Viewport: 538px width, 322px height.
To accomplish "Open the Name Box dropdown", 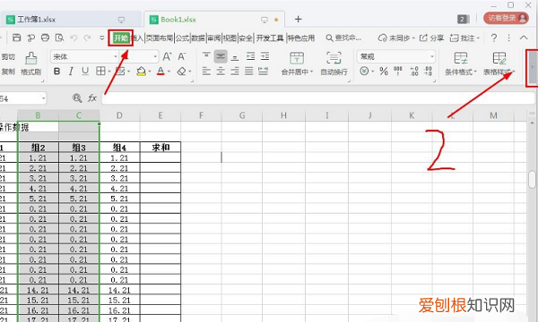I will (x=44, y=98).
